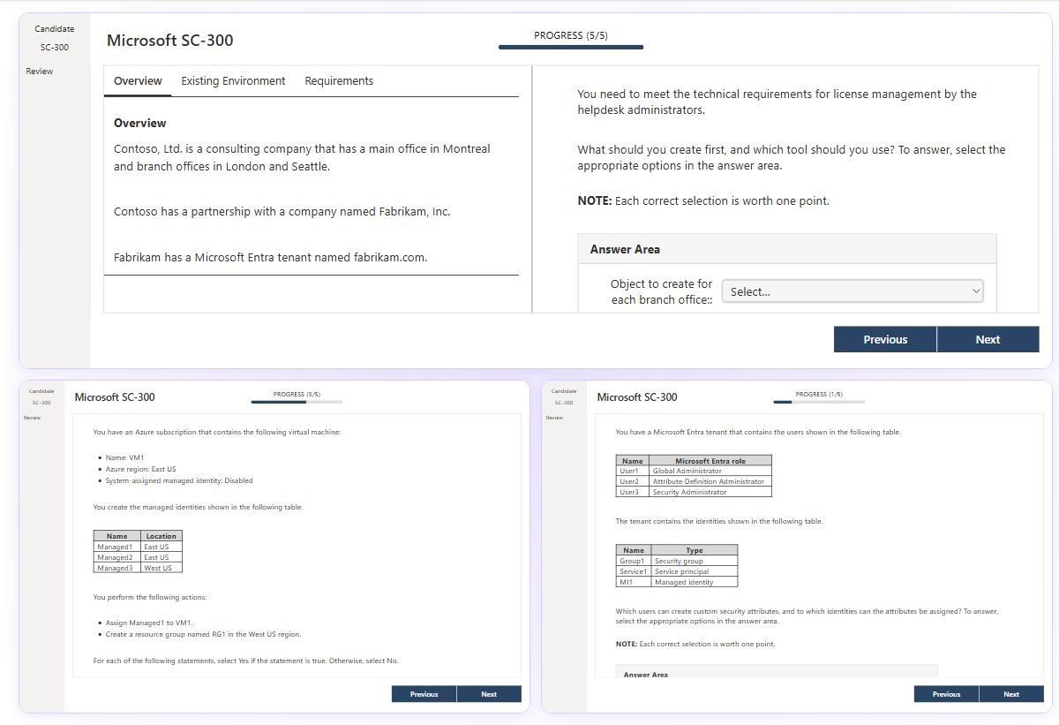Viewport: 1059px width, 725px height.
Task: Open Review in the 5/5 window sidebar
Action: (40, 71)
